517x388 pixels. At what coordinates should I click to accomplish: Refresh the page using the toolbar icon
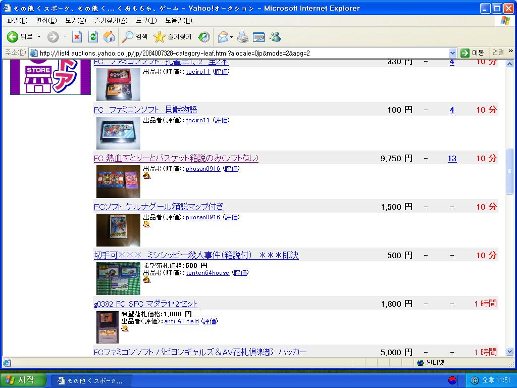(x=93, y=37)
